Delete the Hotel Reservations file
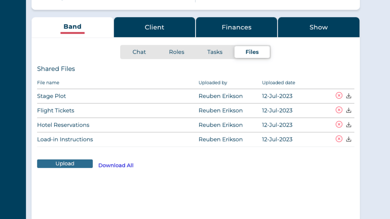This screenshot has height=219, width=390. (339, 125)
